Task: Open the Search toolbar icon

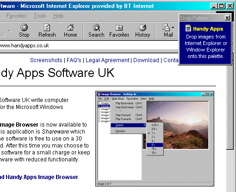Action: pyautogui.click(x=96, y=28)
